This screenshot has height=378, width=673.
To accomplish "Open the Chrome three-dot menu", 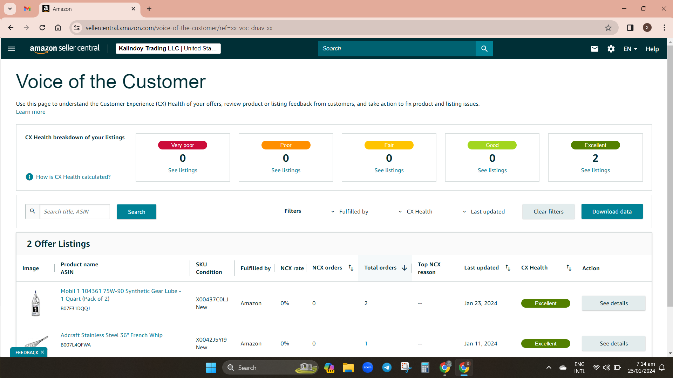I will click(664, 28).
